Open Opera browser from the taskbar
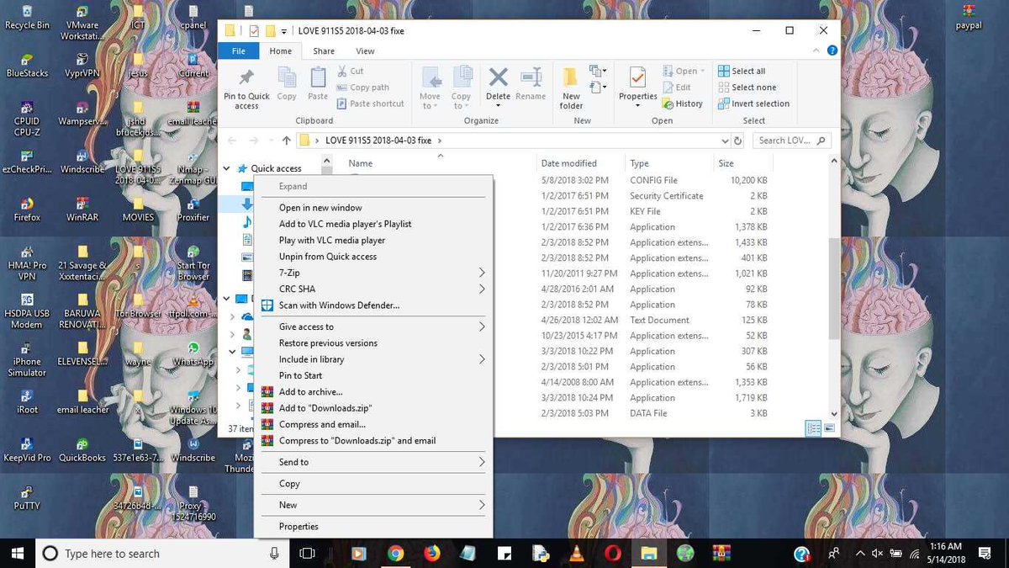The height and width of the screenshot is (568, 1009). click(613, 553)
